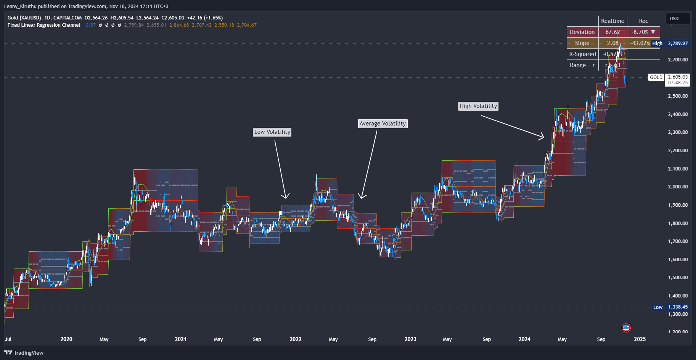Click the 2024 label on time axis
696x360 pixels.
(x=524, y=339)
